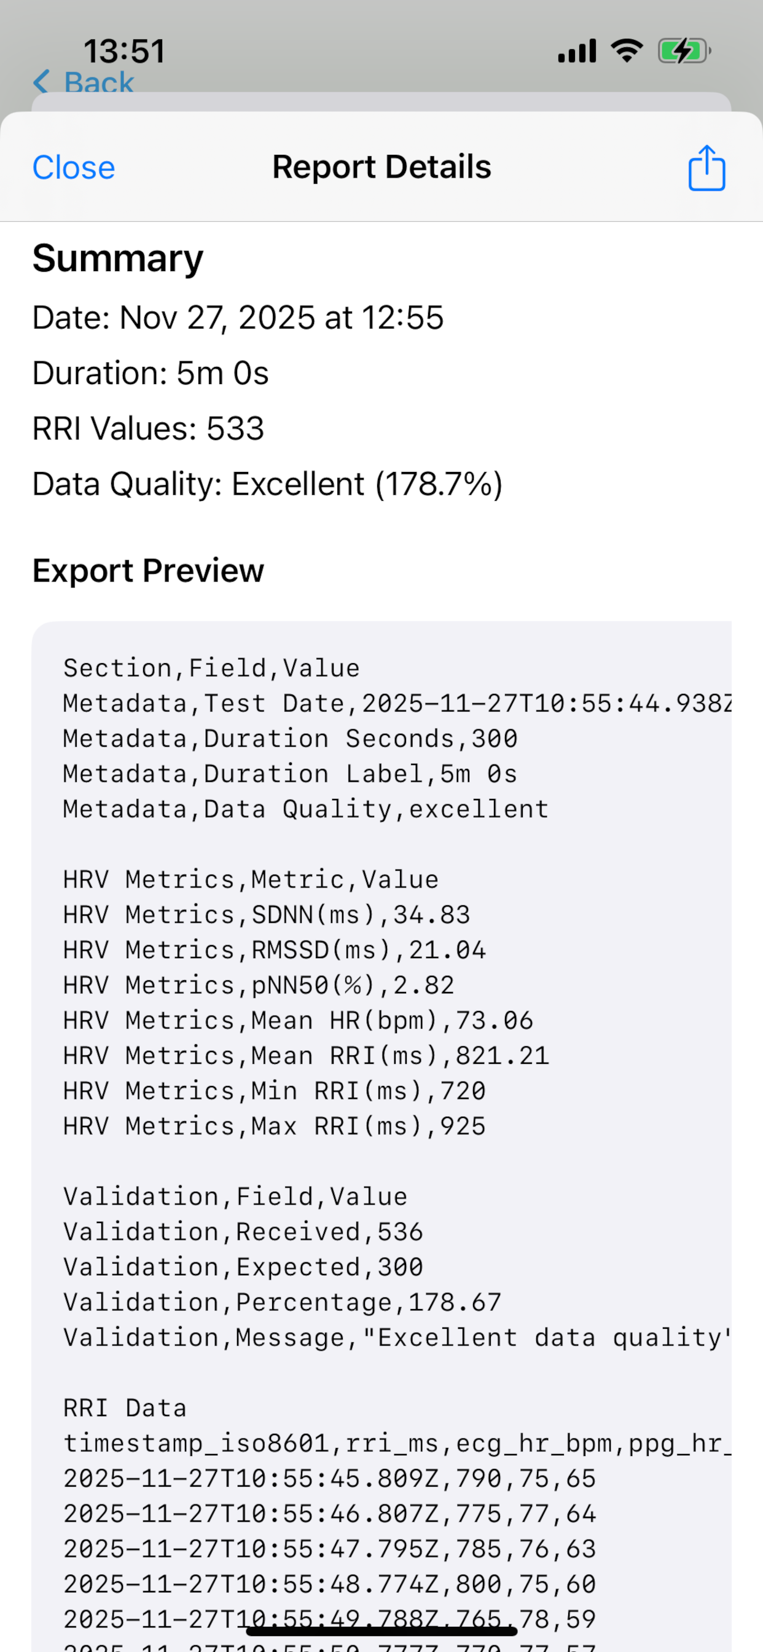The width and height of the screenshot is (763, 1652).
Task: Tap the share export icon
Action: pos(706,168)
